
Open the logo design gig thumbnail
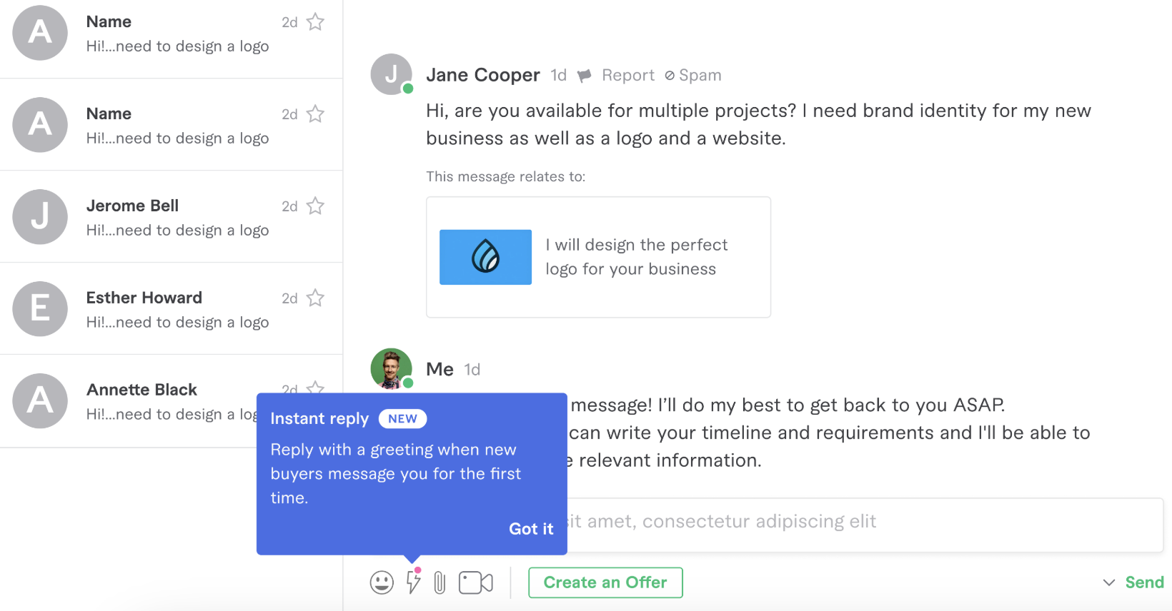tap(485, 257)
